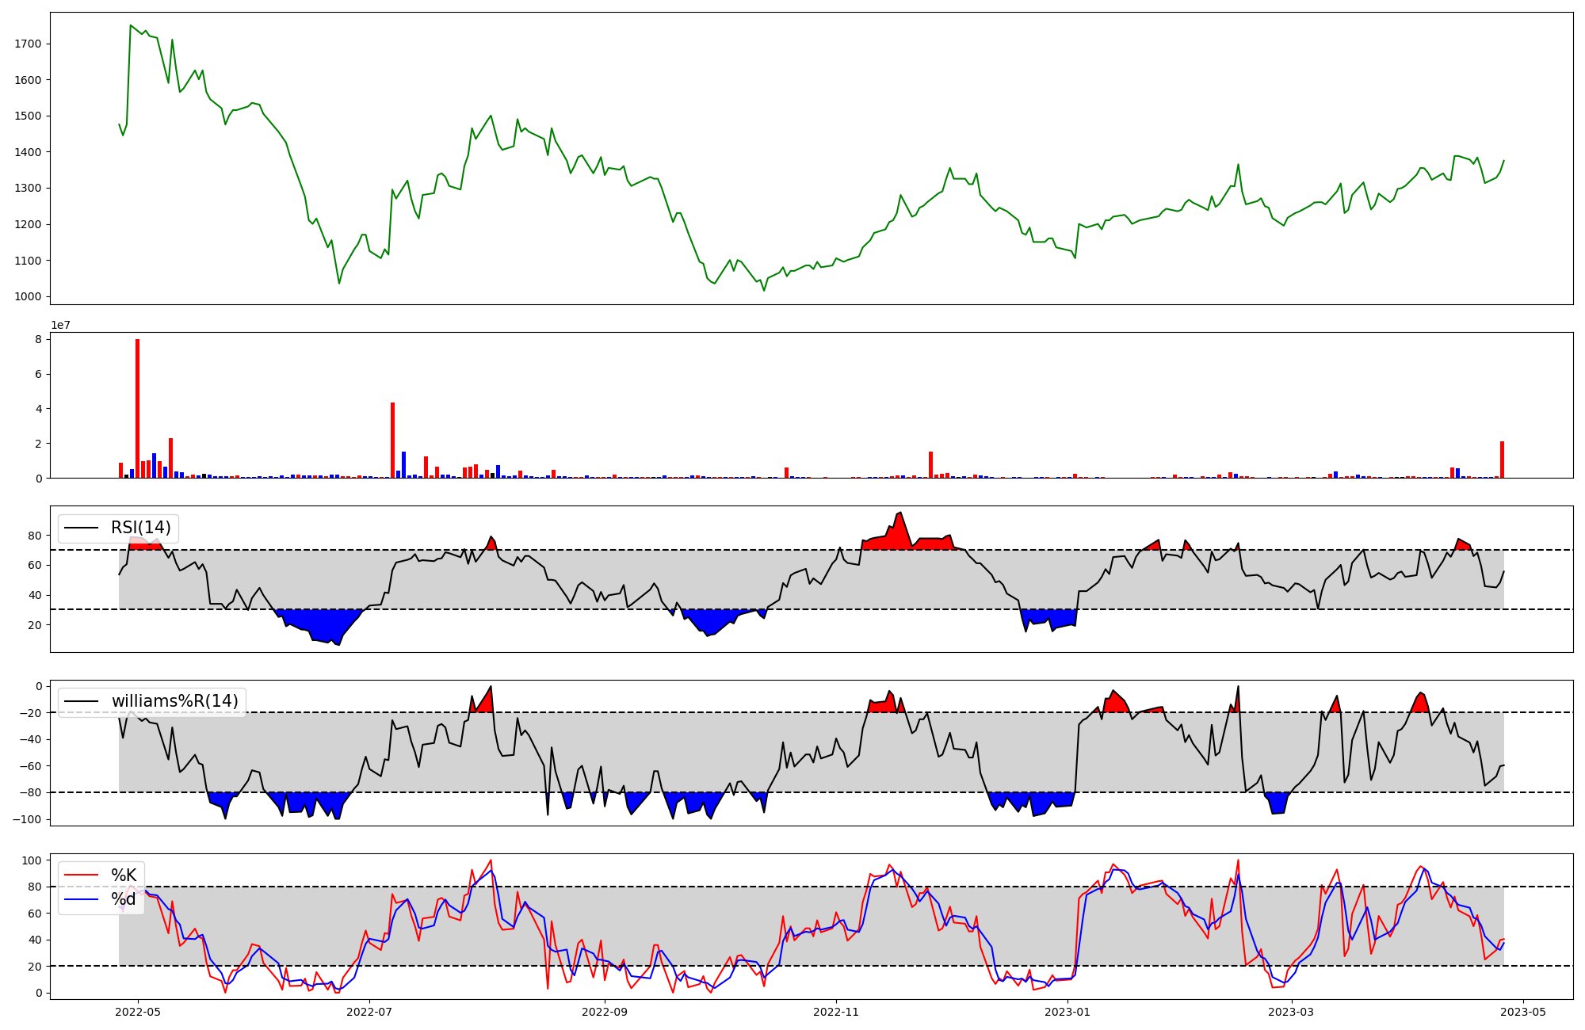
Task: Click the highest red RSI overbought peak
Action: tap(899, 523)
